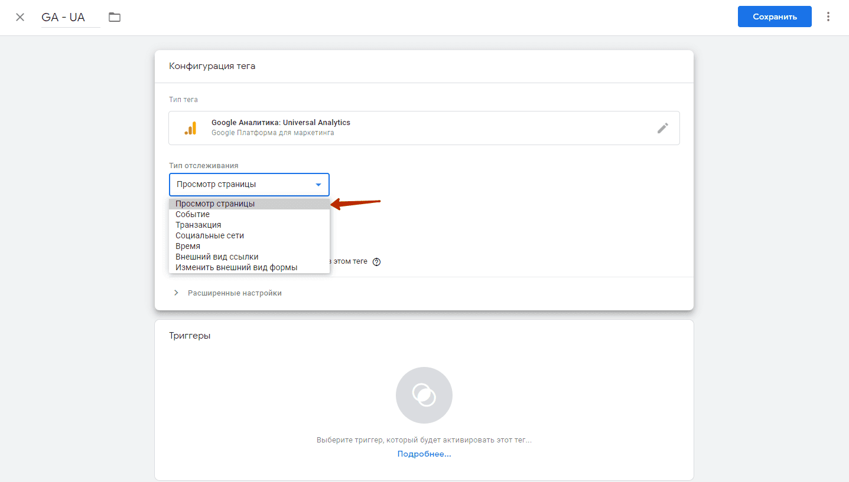Screen dimensions: 849x482
Task: Select Изменить внешний вид формы option
Action: coord(249,267)
